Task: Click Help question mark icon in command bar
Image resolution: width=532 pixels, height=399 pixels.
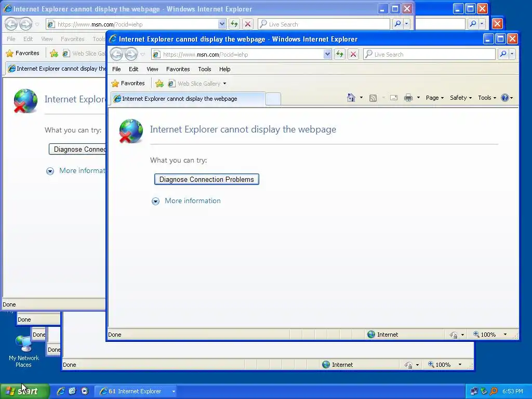Action: tap(504, 98)
